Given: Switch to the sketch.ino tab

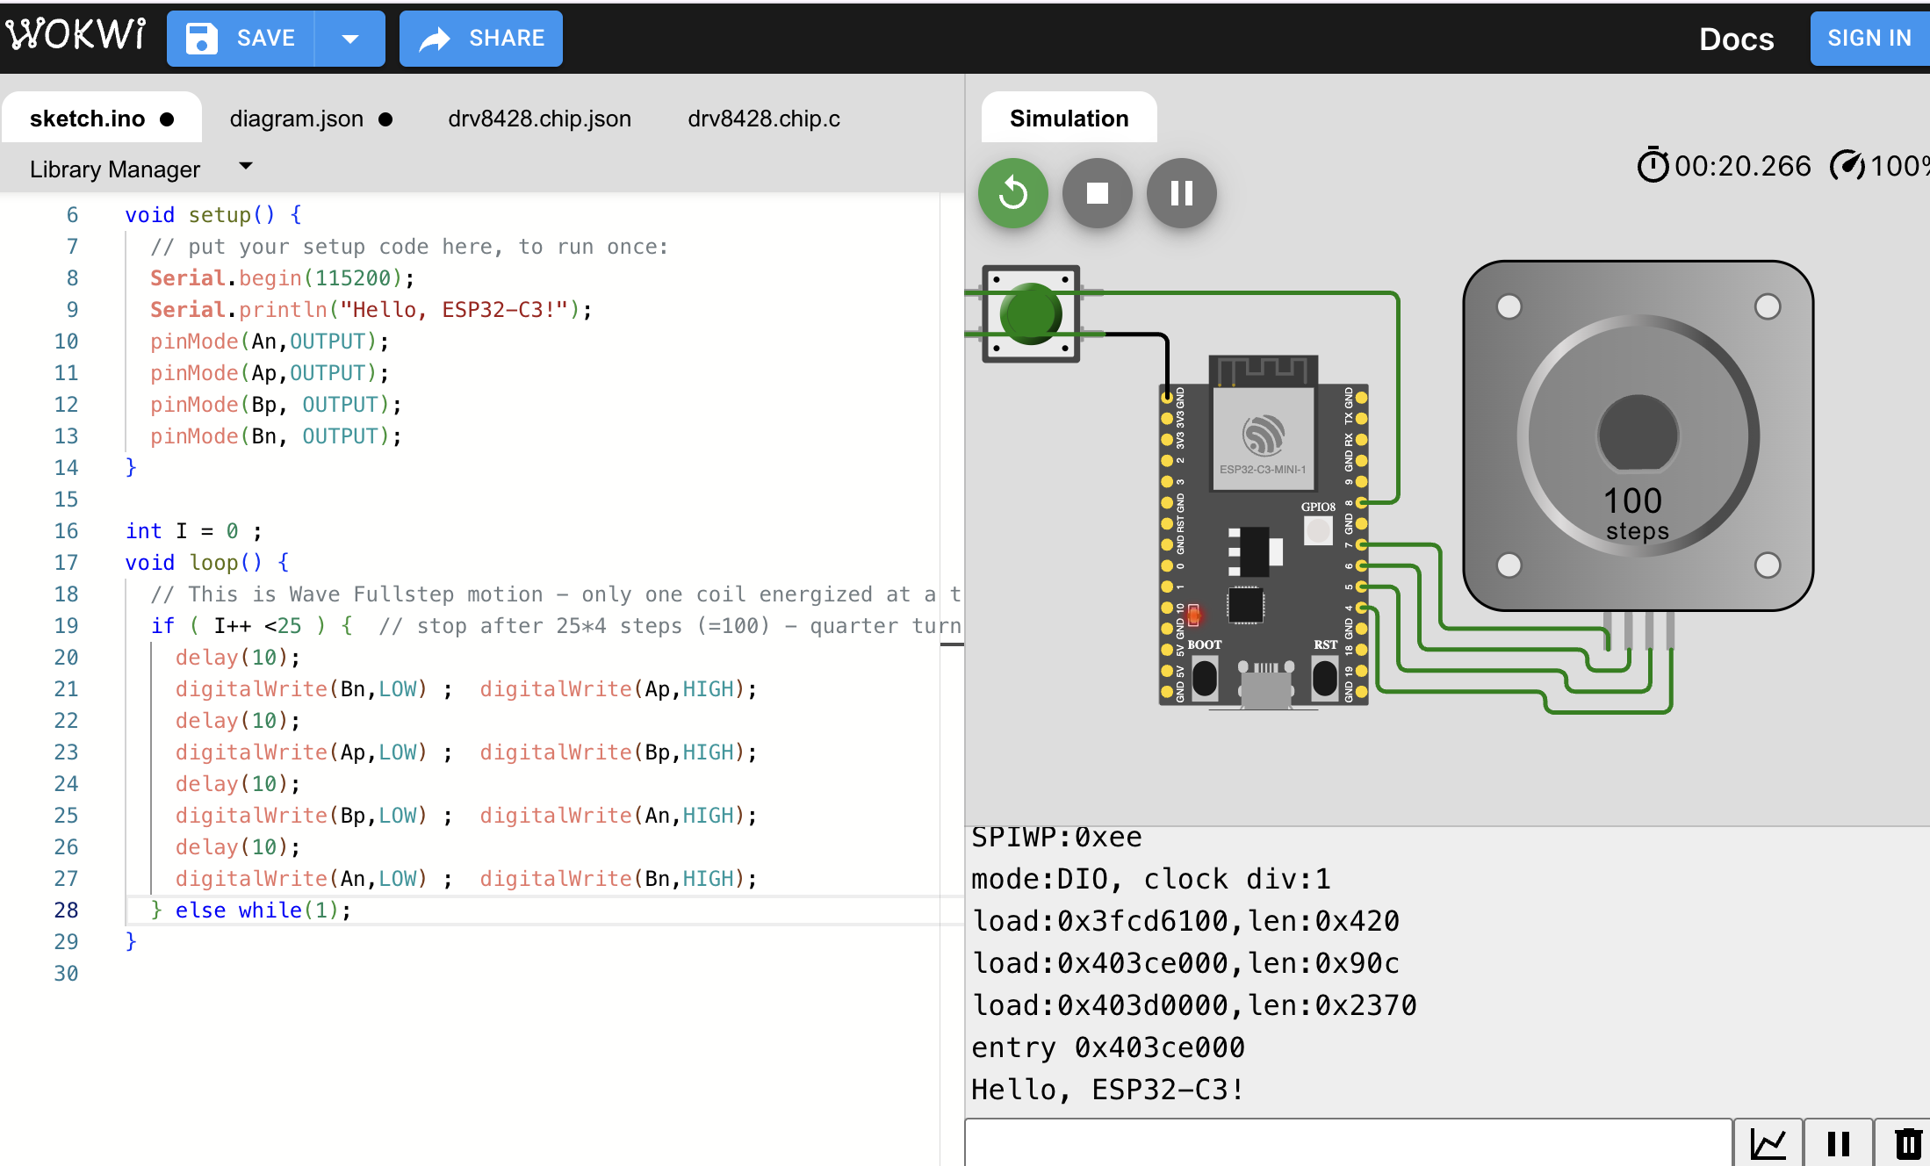Looking at the screenshot, I should pyautogui.click(x=102, y=119).
